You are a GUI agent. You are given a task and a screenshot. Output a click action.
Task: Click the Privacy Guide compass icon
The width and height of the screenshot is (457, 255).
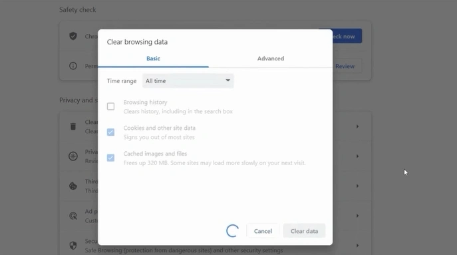tap(73, 156)
